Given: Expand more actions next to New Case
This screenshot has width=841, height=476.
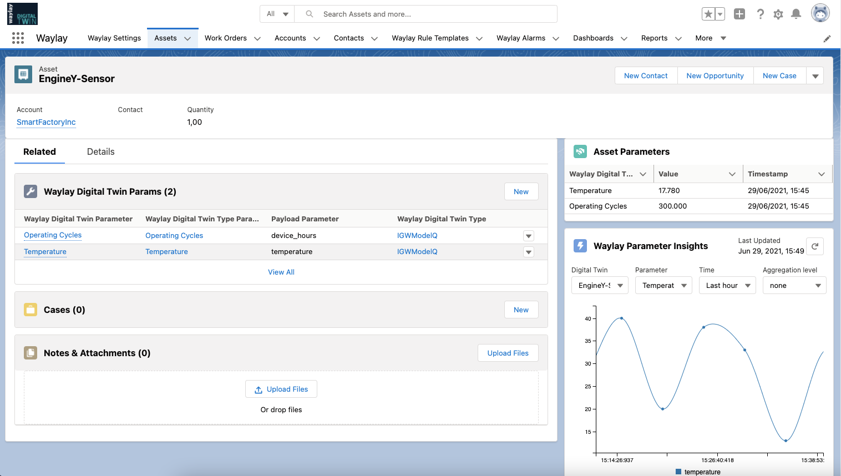Looking at the screenshot, I should tap(815, 76).
